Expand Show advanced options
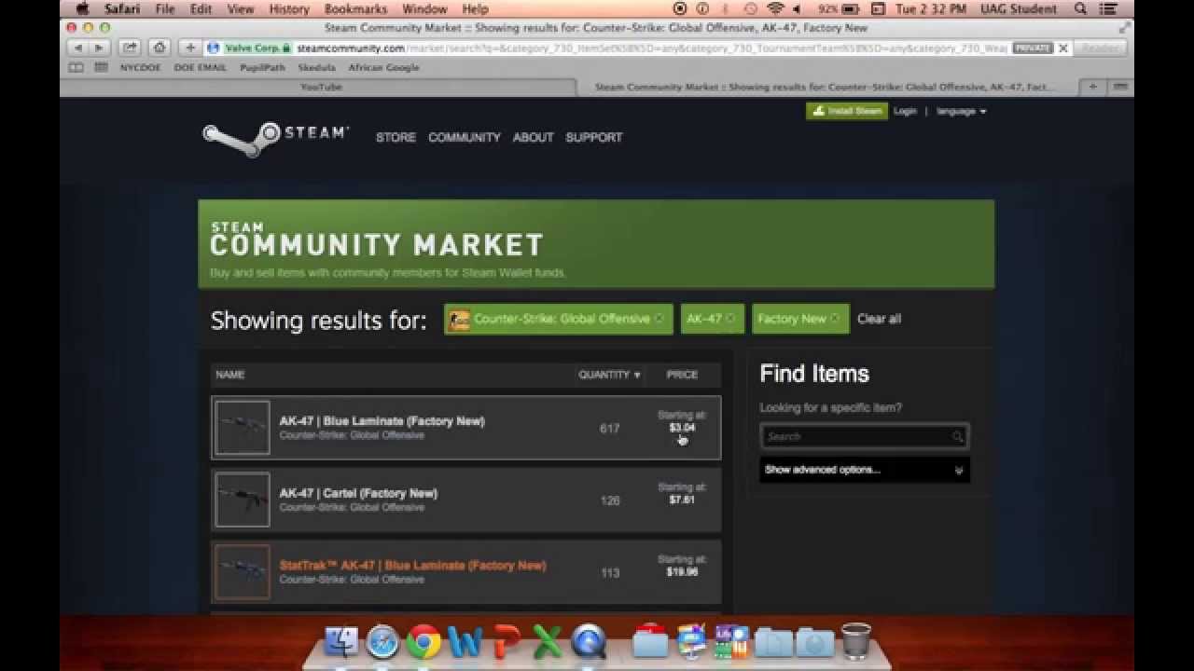The width and height of the screenshot is (1194, 671). coord(864,470)
